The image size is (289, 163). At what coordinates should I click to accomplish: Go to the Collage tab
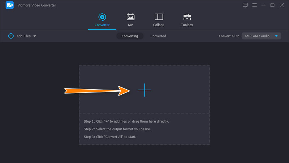point(159,20)
